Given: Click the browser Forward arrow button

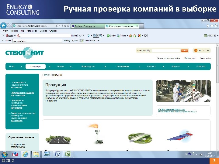Looking at the screenshot, I should pos(9,26).
